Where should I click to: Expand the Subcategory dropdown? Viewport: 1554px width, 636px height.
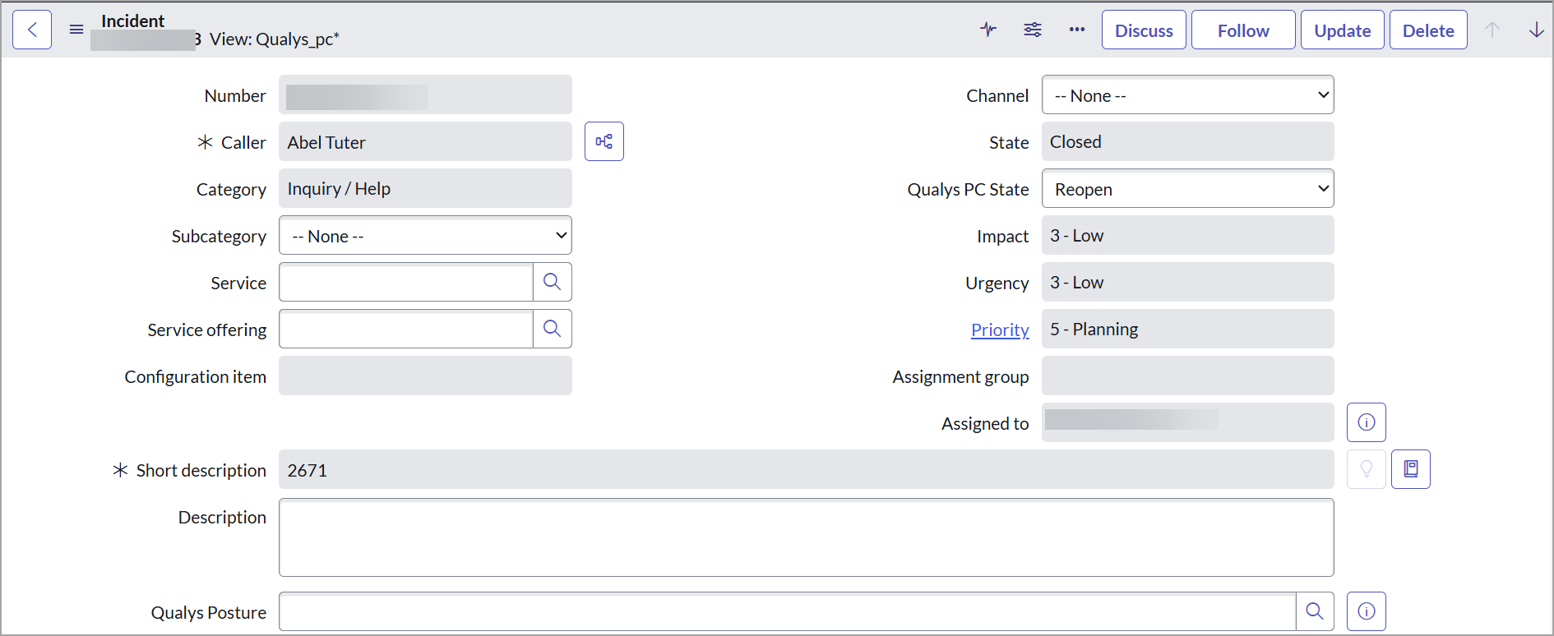(425, 236)
